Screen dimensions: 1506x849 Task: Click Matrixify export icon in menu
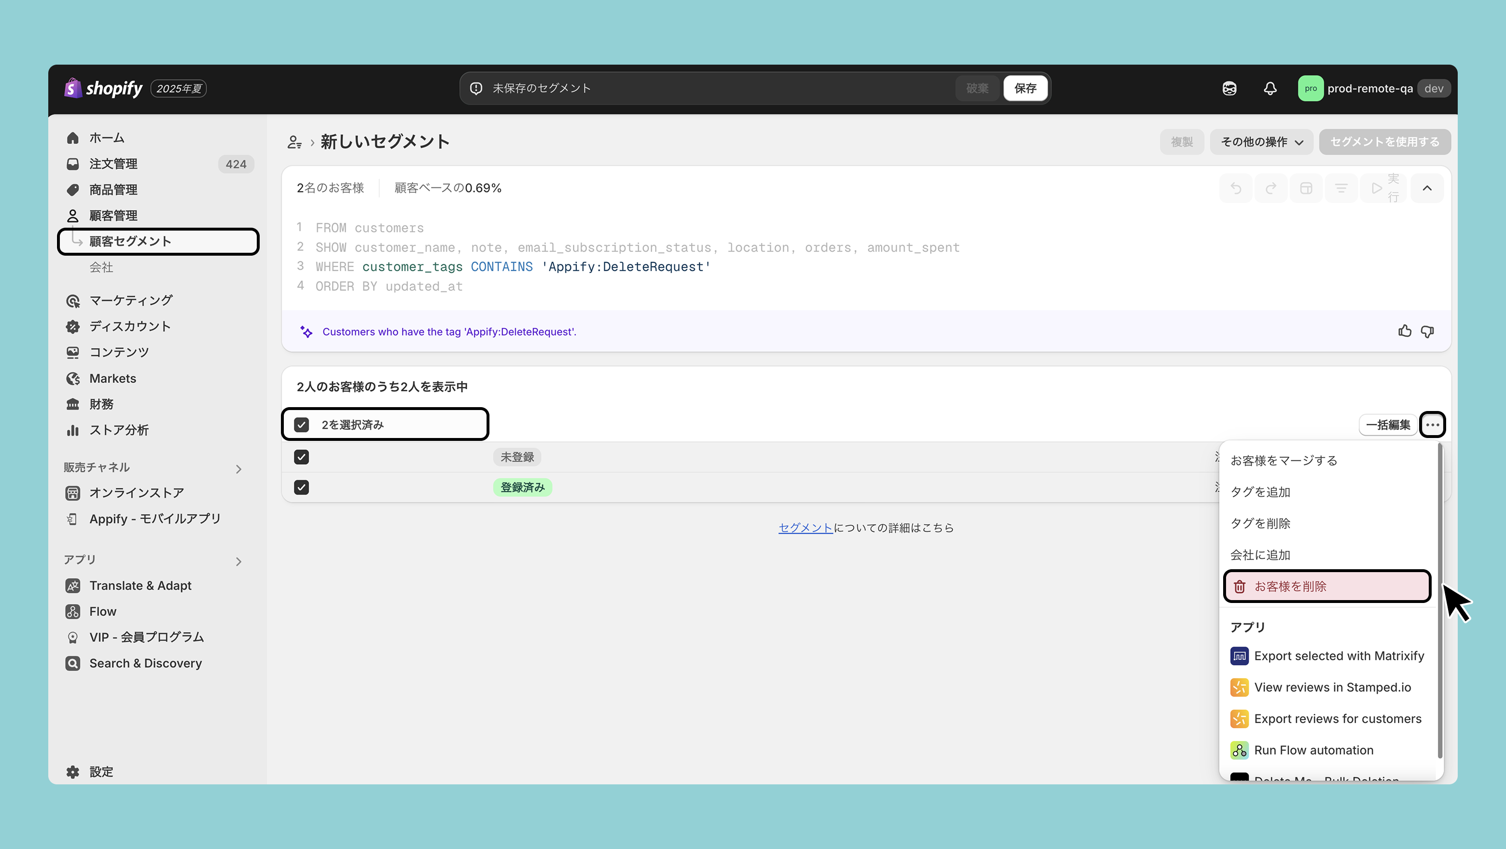(1239, 656)
